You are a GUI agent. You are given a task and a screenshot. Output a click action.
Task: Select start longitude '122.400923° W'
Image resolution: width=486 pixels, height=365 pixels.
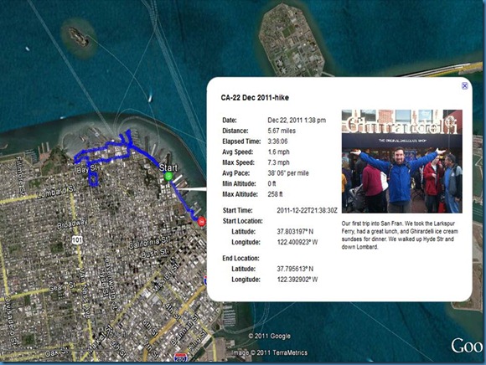pyautogui.click(x=297, y=242)
